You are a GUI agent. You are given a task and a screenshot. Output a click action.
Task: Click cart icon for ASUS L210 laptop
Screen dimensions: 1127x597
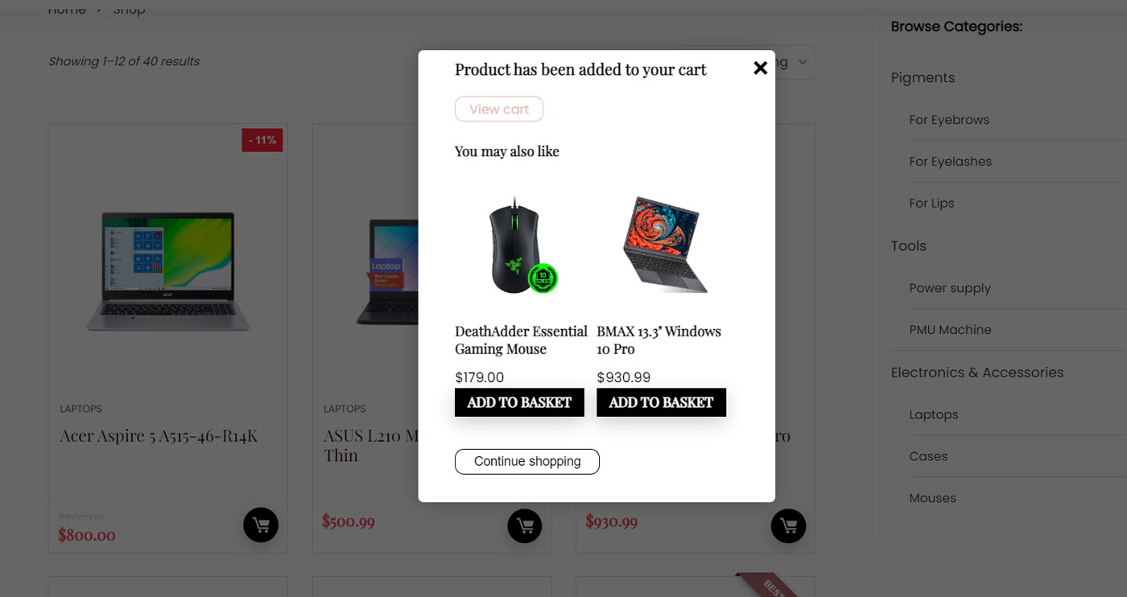(x=525, y=525)
